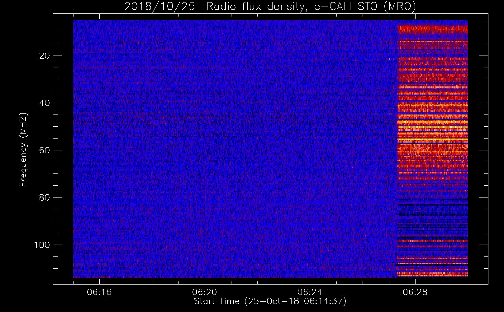Click the bright radio burst region in spectrogram
Image resolution: width=504 pixels, height=312 pixels.
[x=432, y=149]
